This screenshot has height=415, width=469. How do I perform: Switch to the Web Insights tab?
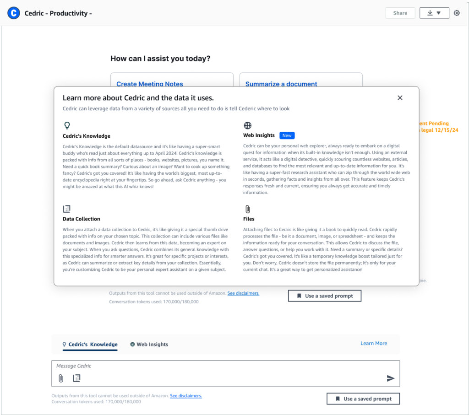coord(149,345)
